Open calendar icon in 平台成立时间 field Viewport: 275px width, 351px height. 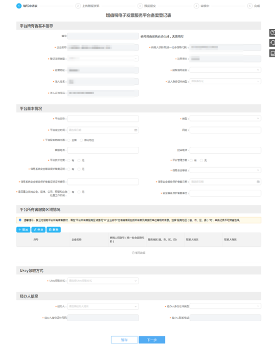pos(136,130)
